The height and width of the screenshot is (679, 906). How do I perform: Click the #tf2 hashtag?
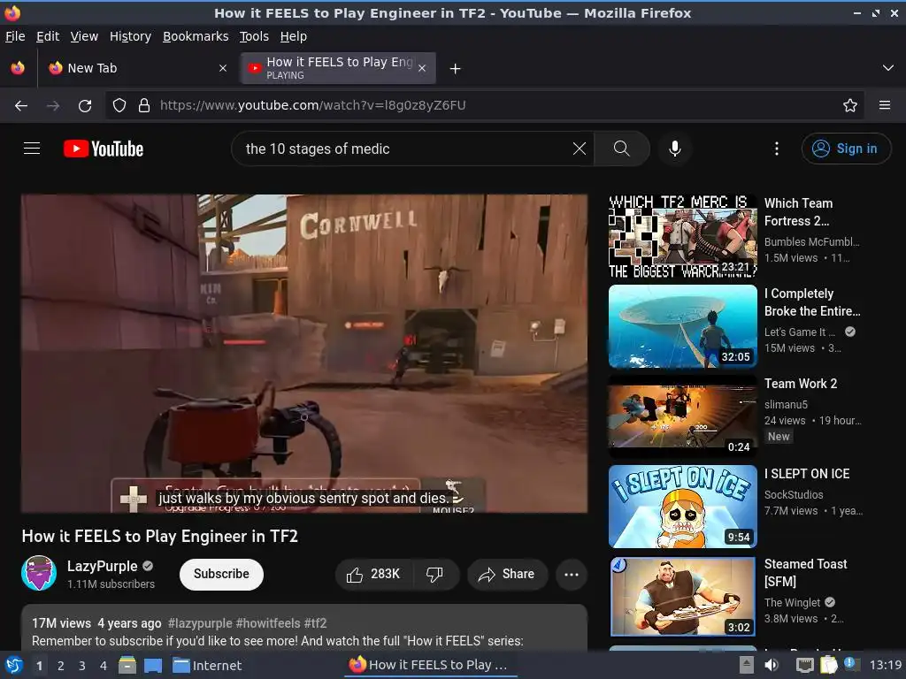[316, 623]
